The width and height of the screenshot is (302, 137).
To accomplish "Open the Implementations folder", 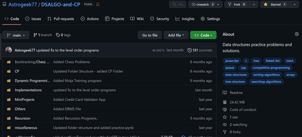I will 28,90.
